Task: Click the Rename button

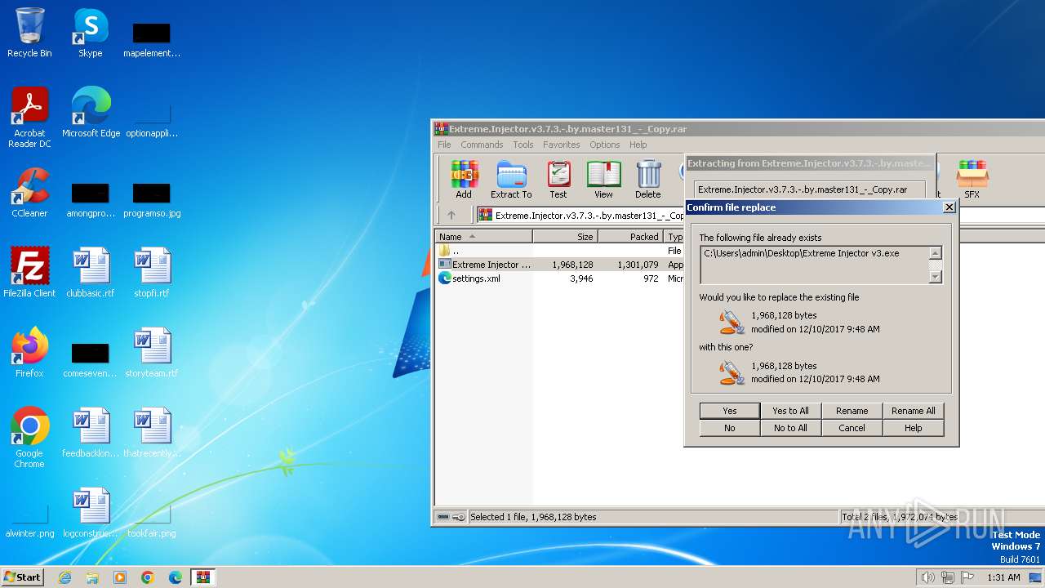Action: pos(852,411)
